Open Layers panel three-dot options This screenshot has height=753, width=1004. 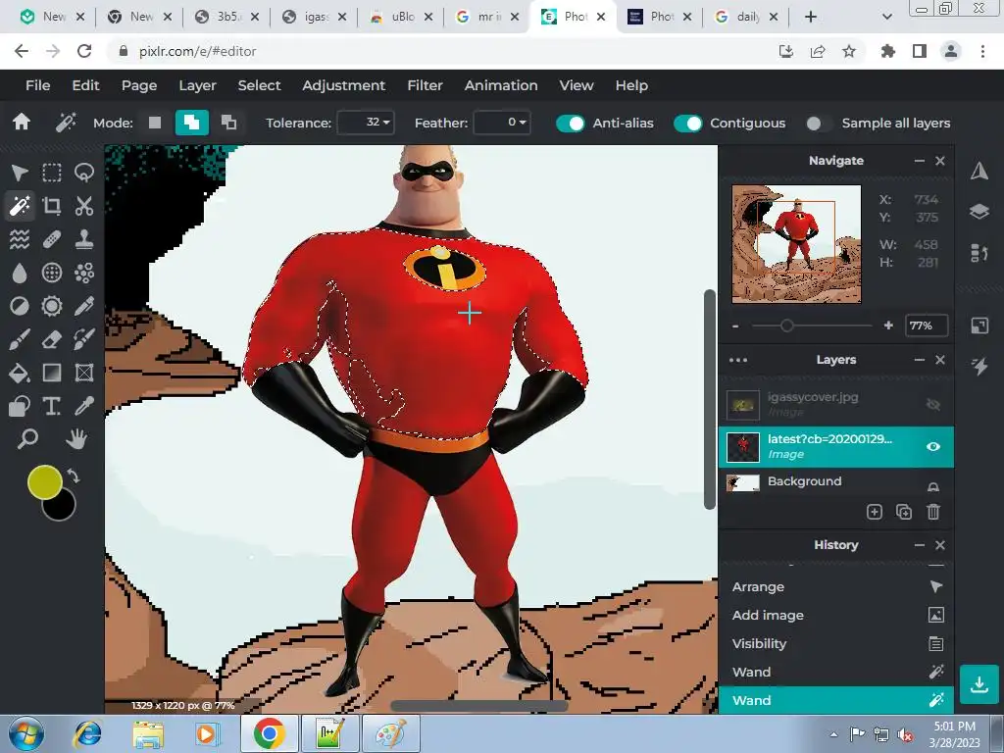tap(737, 360)
